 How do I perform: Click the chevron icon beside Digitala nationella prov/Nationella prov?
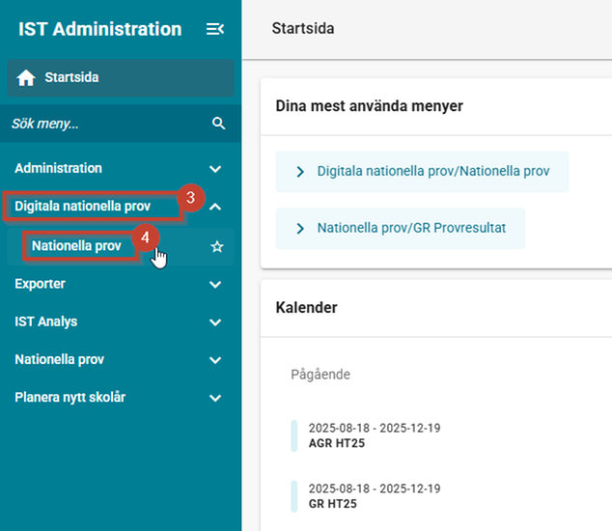point(300,172)
